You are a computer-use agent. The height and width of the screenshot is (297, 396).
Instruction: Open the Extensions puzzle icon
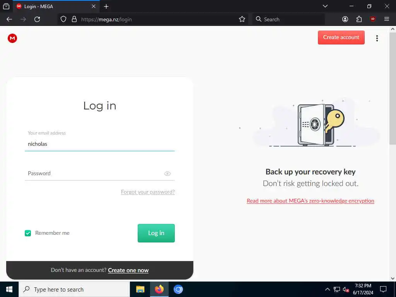[359, 19]
